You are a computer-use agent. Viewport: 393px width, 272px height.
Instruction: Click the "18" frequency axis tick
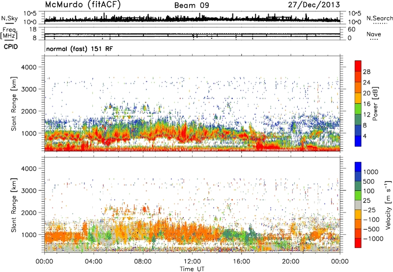pyautogui.click(x=33, y=29)
